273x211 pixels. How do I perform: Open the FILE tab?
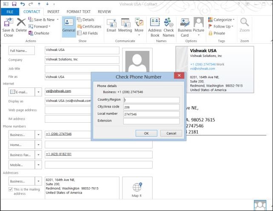(10, 11)
